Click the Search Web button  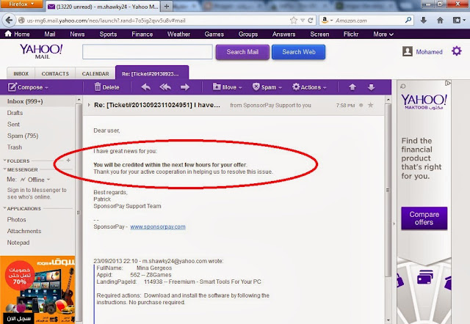(299, 52)
